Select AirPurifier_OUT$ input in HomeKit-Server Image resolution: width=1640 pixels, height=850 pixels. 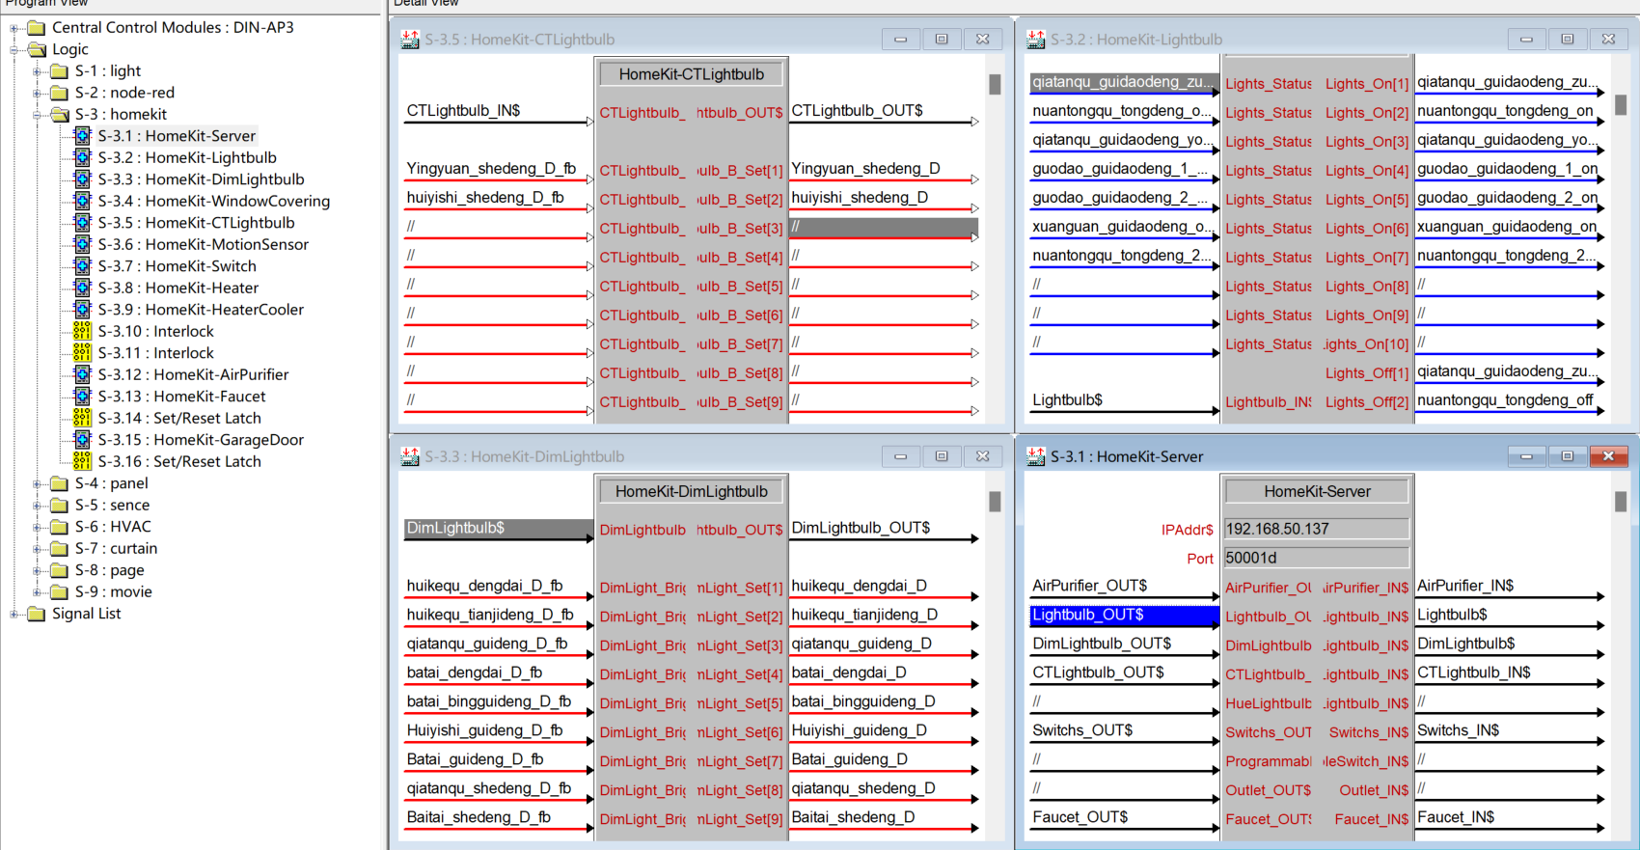pos(1090,586)
